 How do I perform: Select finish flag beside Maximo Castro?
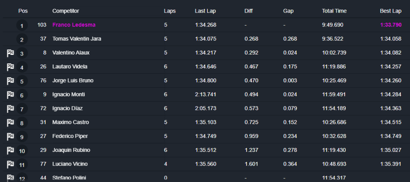[10, 122]
